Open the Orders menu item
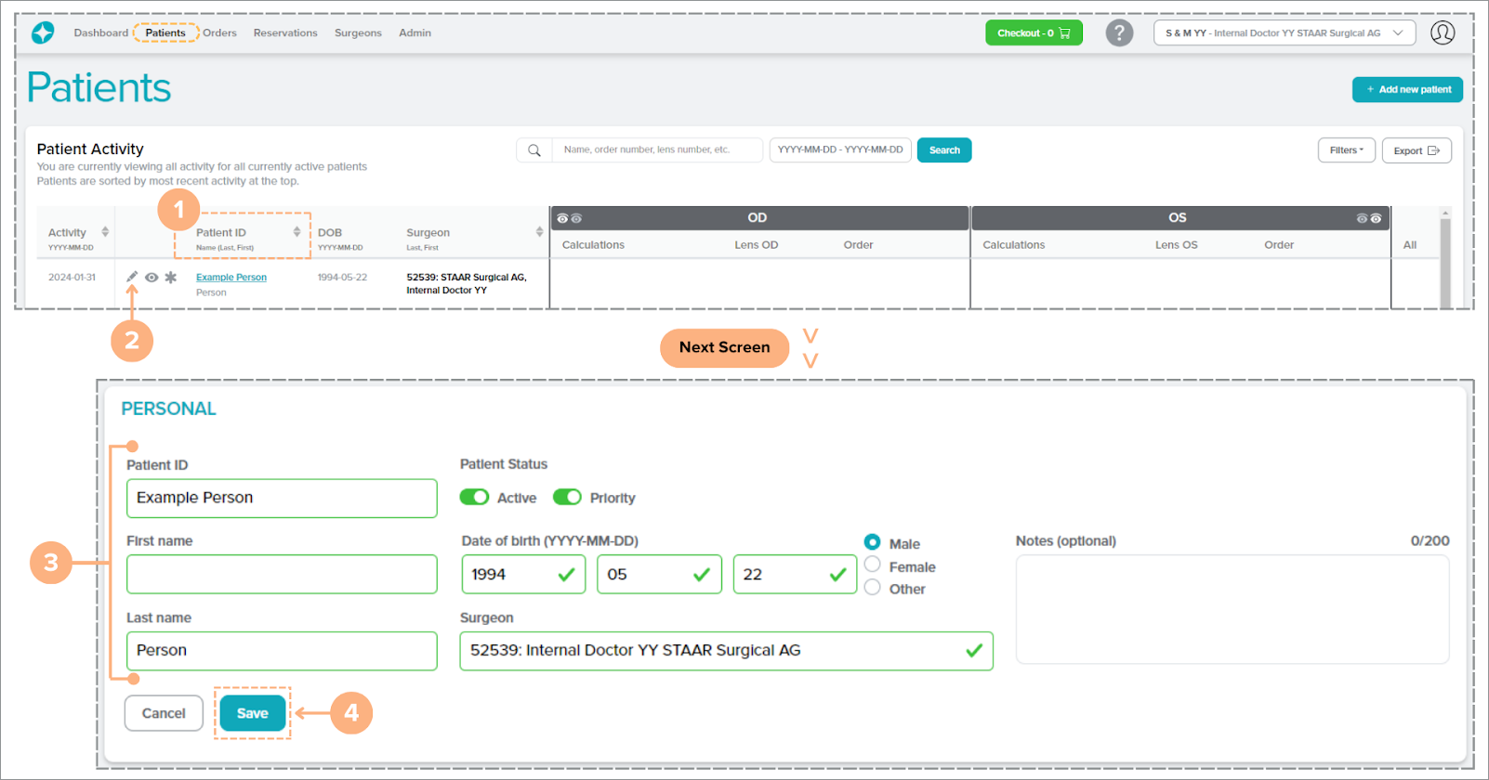This screenshot has width=1489, height=780. [x=219, y=32]
